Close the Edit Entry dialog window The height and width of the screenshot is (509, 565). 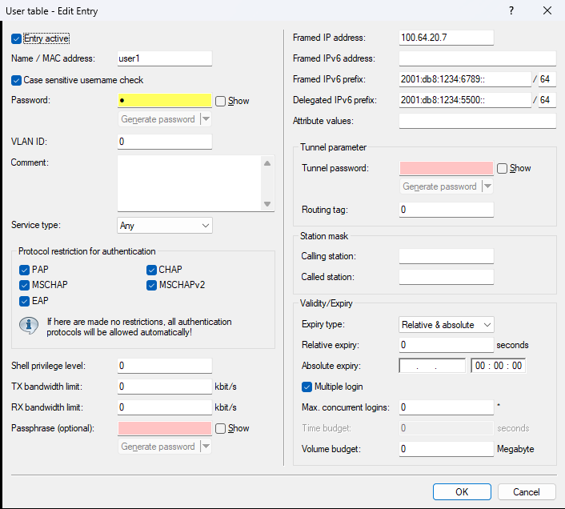coord(547,11)
